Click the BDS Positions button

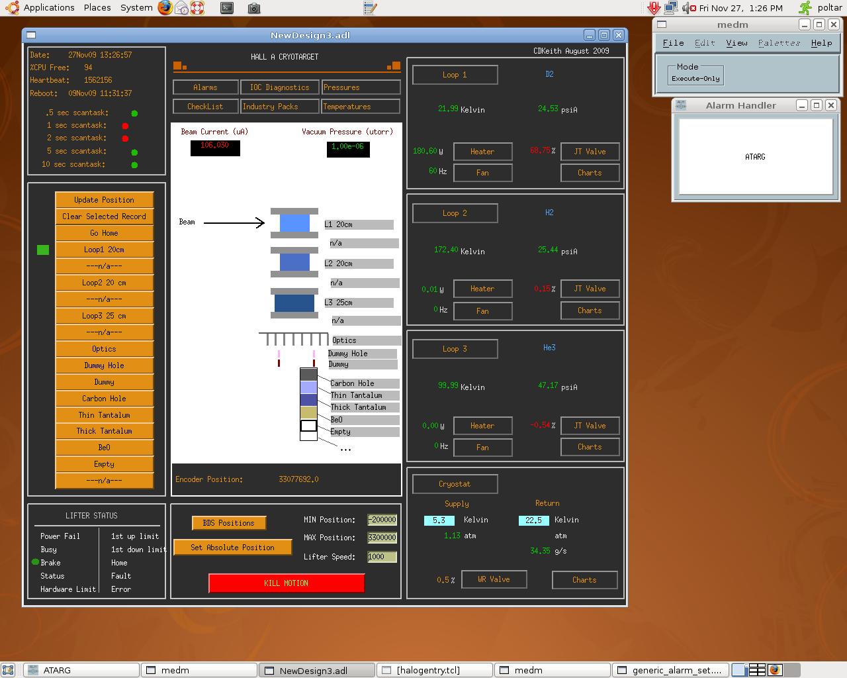click(229, 523)
